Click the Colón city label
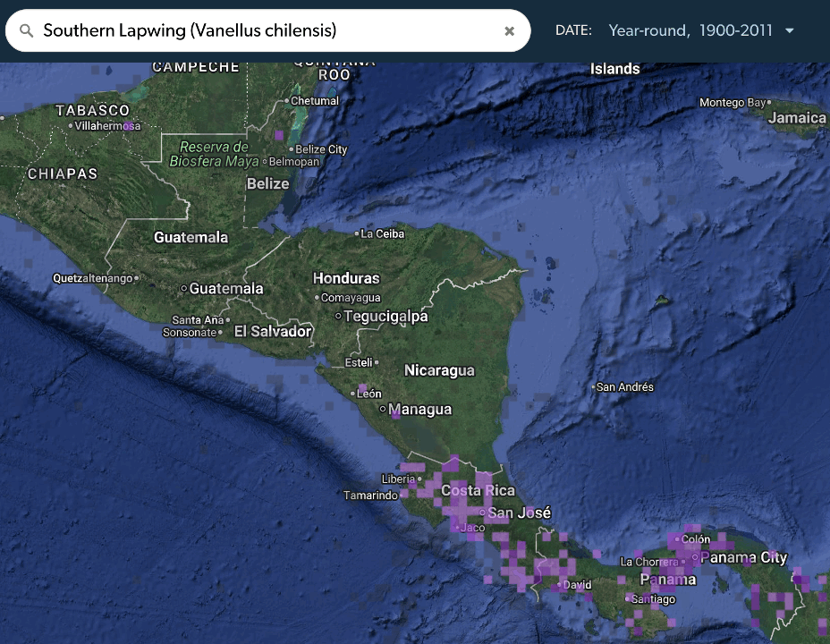This screenshot has height=644, width=830. click(696, 539)
